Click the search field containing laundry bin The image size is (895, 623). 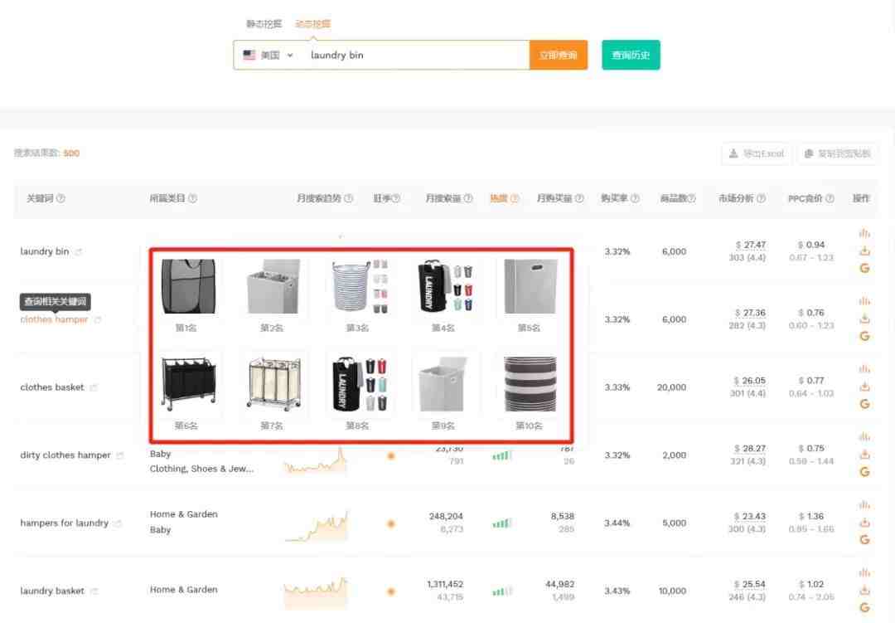click(414, 56)
